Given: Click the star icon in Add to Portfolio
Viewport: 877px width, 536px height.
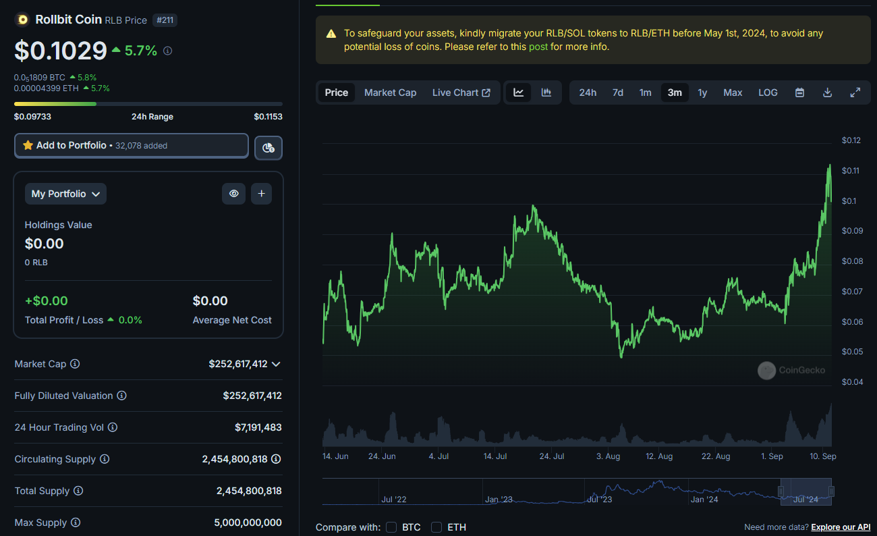Looking at the screenshot, I should click(x=28, y=145).
